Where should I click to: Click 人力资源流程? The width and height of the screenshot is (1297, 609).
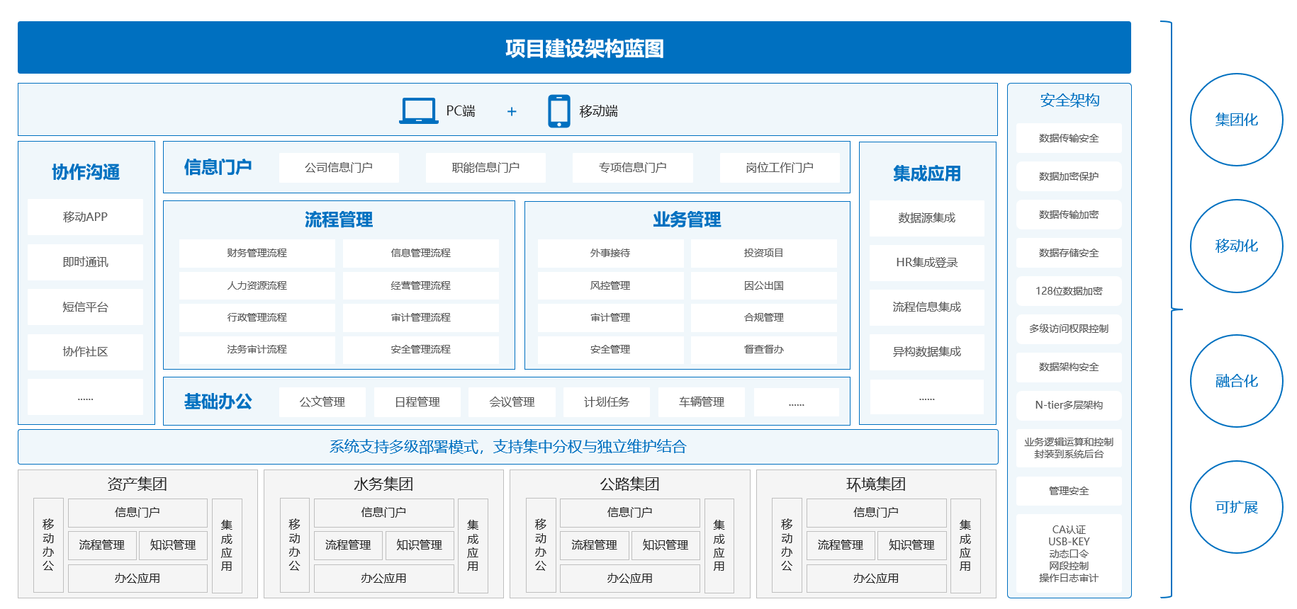[257, 285]
